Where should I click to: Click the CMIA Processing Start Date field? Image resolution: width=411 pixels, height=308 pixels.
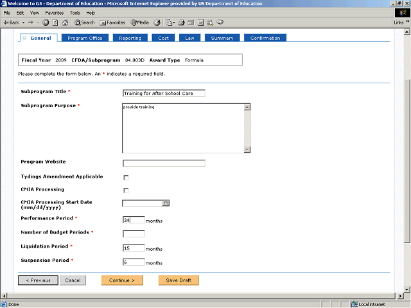(143, 203)
